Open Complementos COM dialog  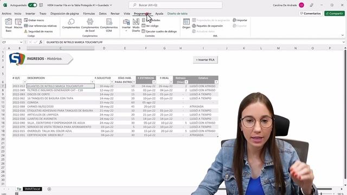pyautogui.click(x=109, y=25)
